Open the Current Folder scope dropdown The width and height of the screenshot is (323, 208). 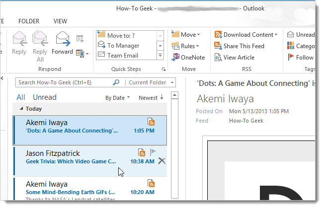[151, 82]
